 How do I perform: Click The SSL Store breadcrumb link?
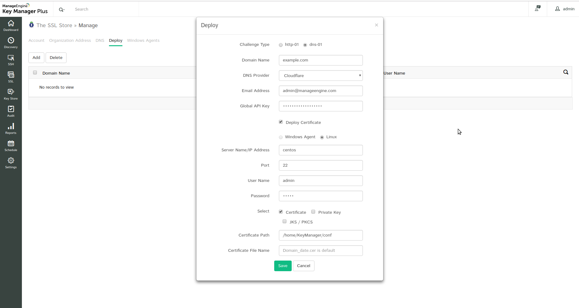(54, 26)
